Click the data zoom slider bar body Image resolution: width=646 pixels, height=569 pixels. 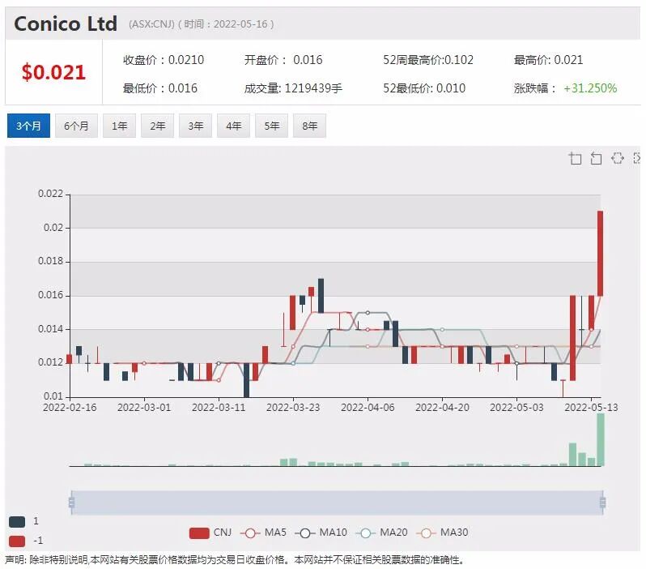337,503
